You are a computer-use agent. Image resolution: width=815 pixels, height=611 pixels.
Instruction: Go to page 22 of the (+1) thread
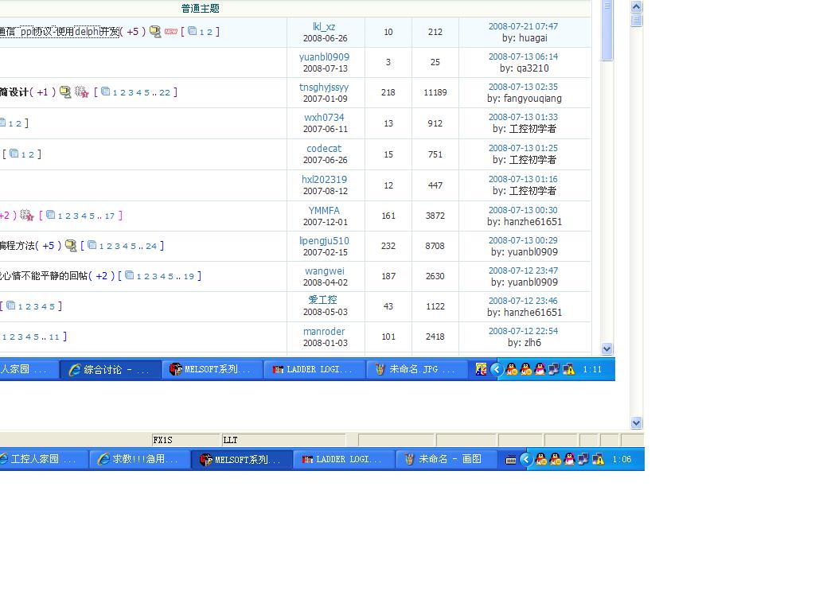[x=165, y=92]
